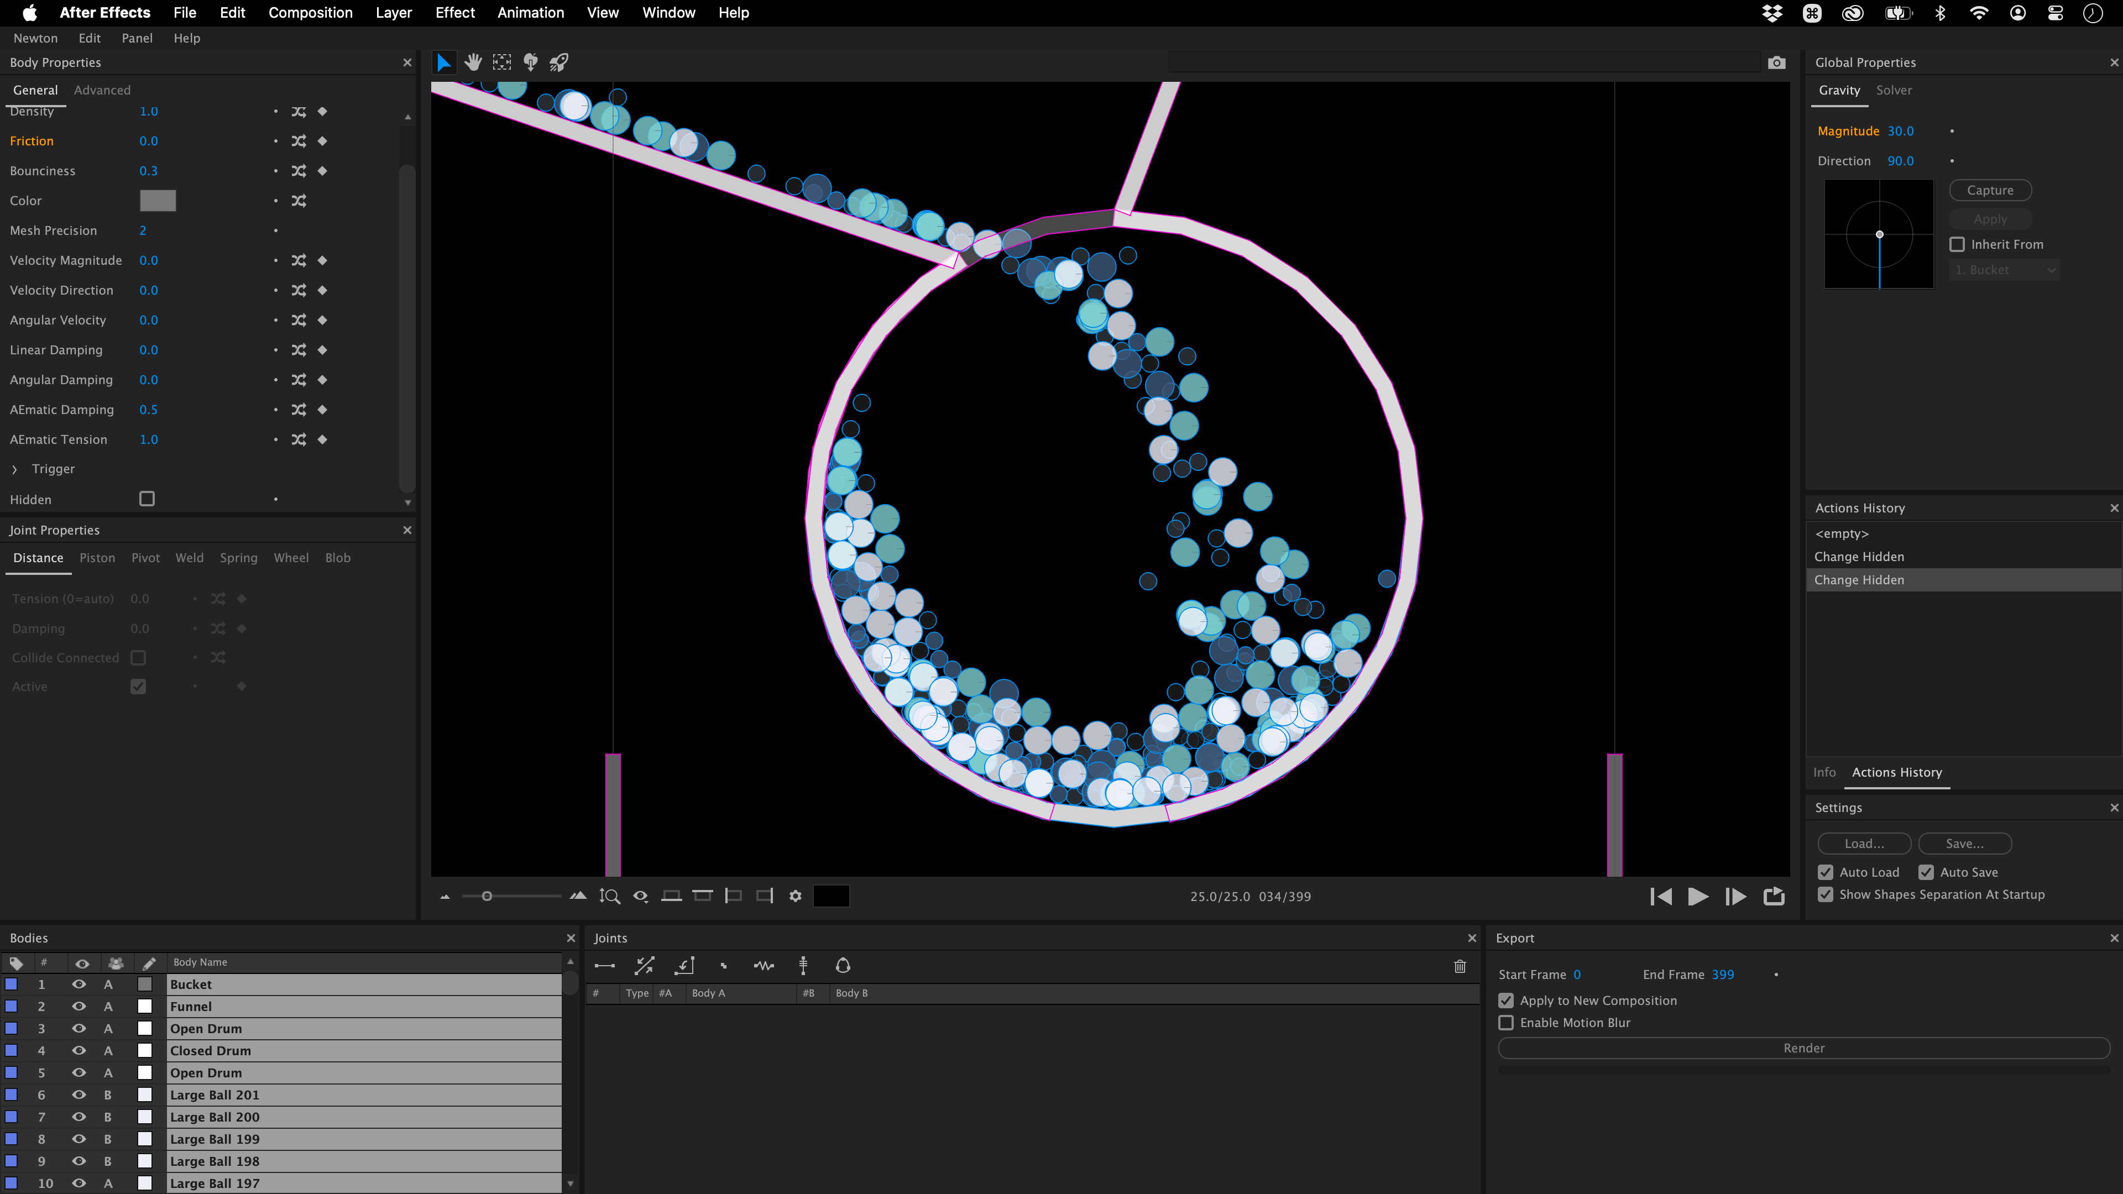Click the trash icon in the Joints panel
2123x1194 pixels.
(x=1460, y=966)
